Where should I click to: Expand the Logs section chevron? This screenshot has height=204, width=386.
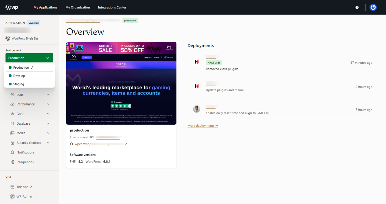click(x=48, y=94)
